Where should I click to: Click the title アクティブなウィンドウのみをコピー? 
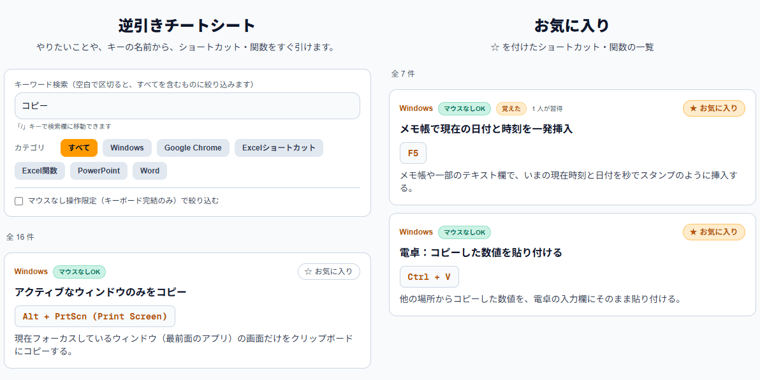click(101, 292)
